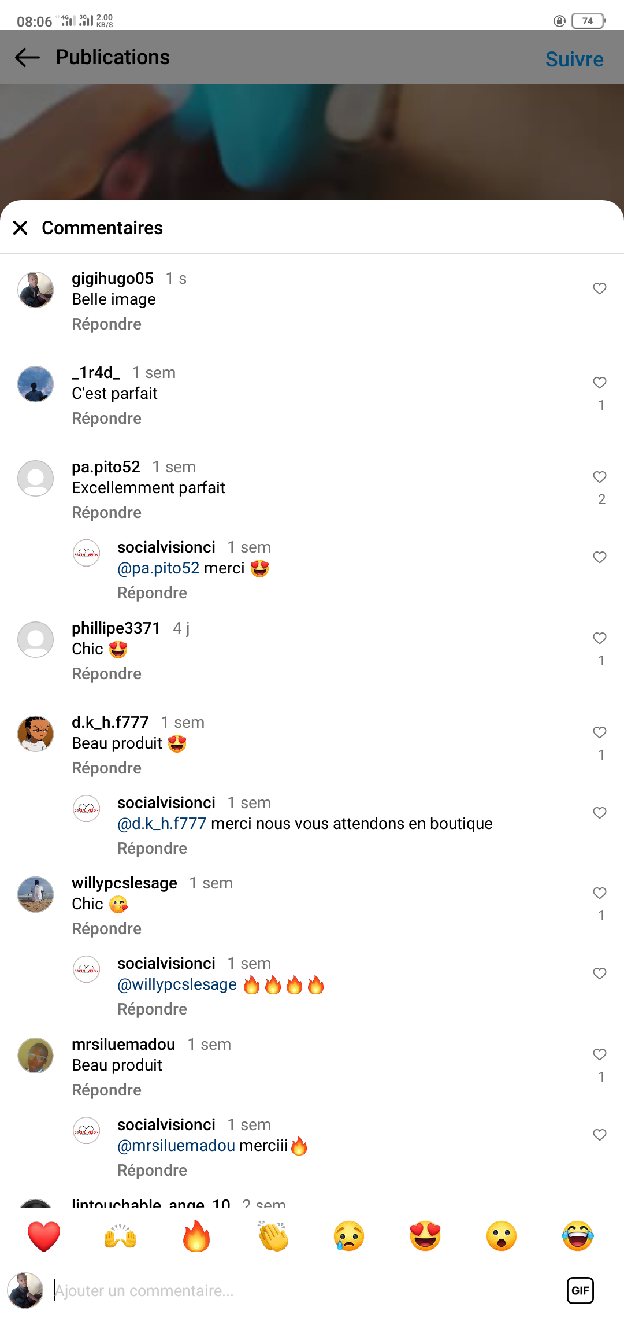Choose the clapping hands emoji
Viewport: 624px width, 1318px height.
click(273, 1236)
